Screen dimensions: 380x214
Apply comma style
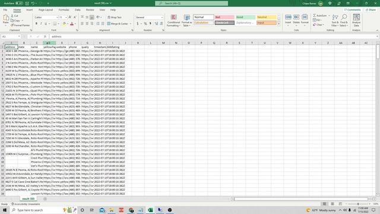pyautogui.click(x=150, y=24)
